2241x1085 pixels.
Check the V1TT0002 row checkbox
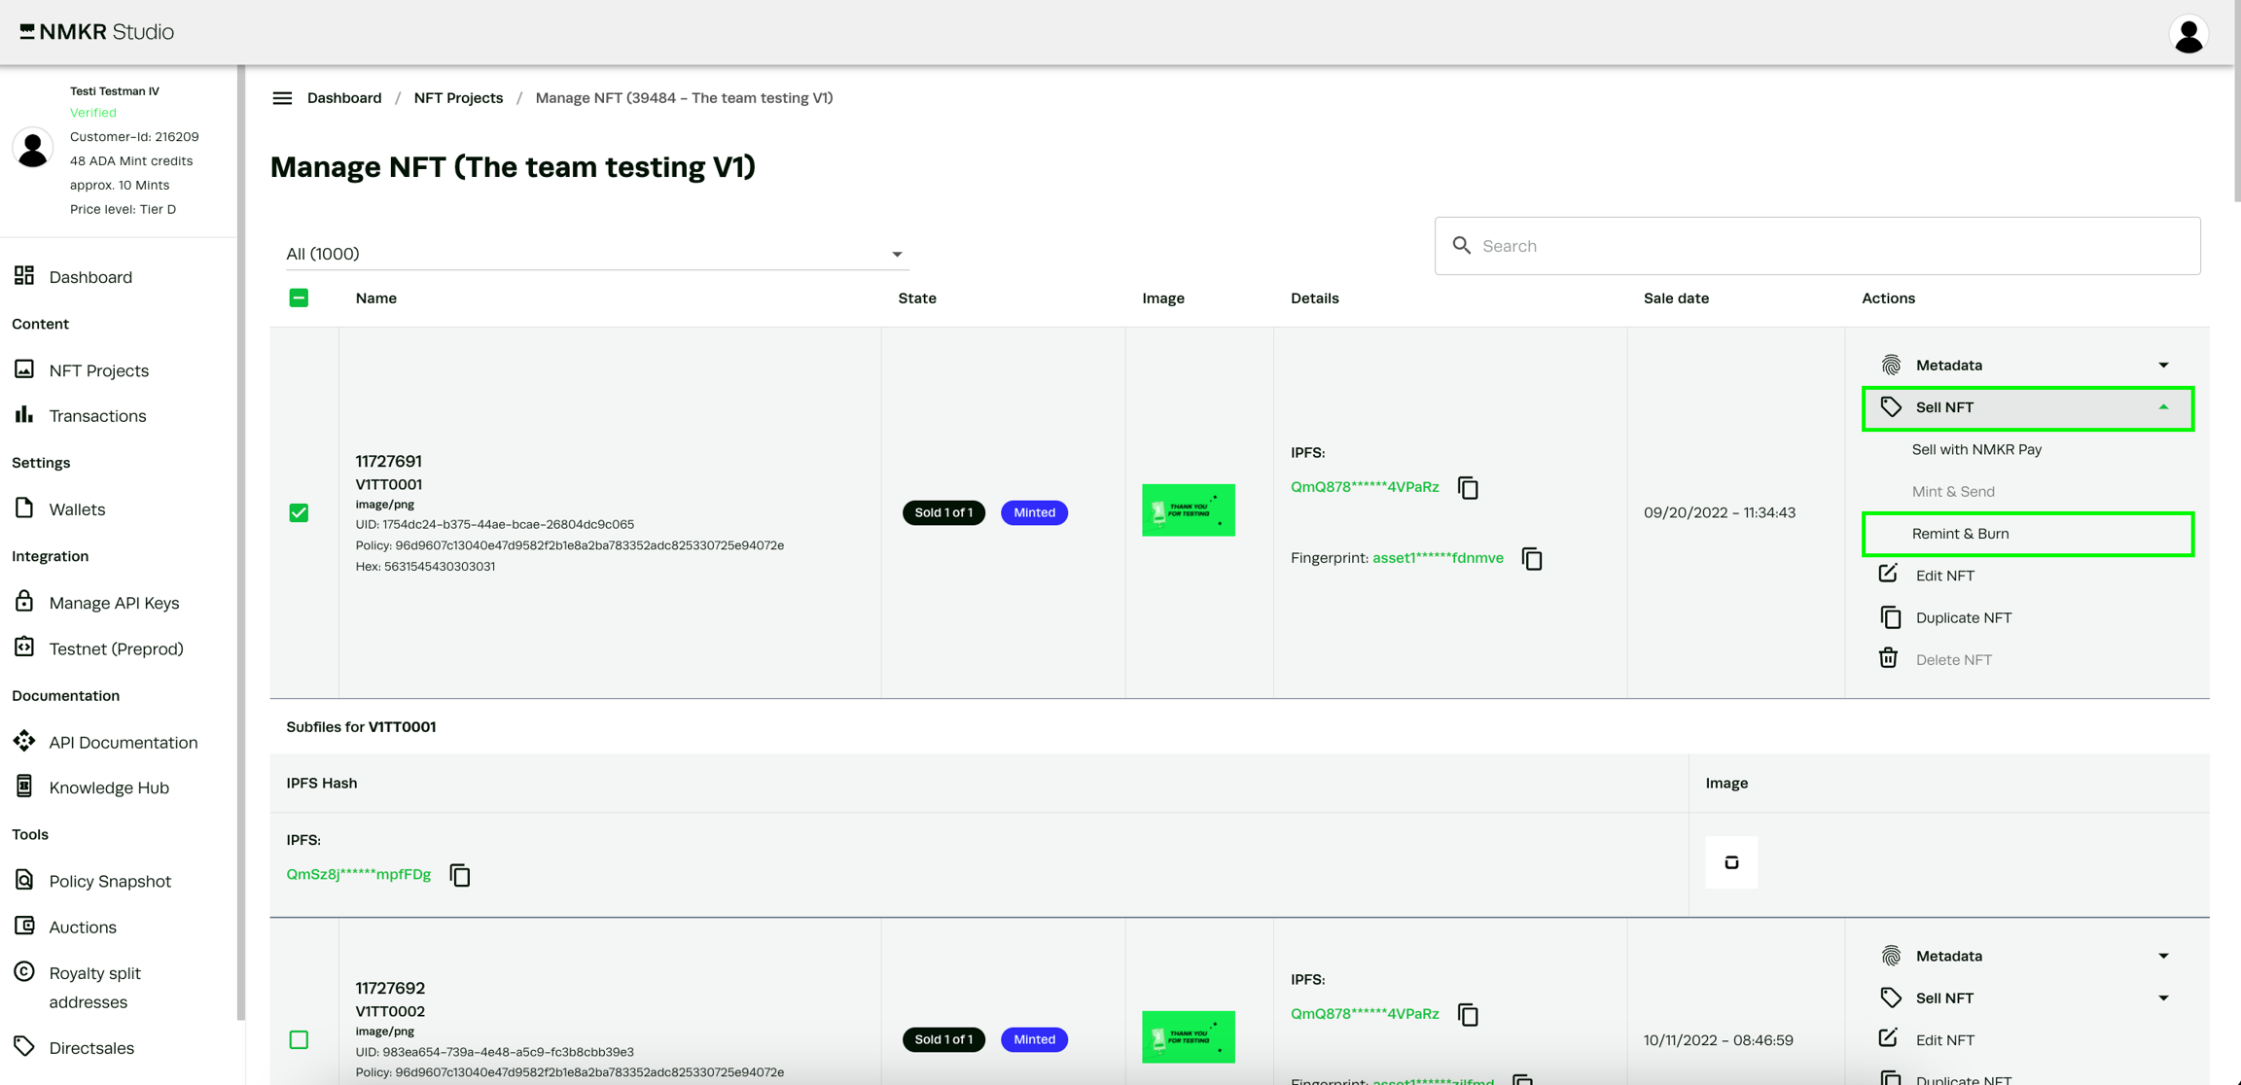(299, 1039)
